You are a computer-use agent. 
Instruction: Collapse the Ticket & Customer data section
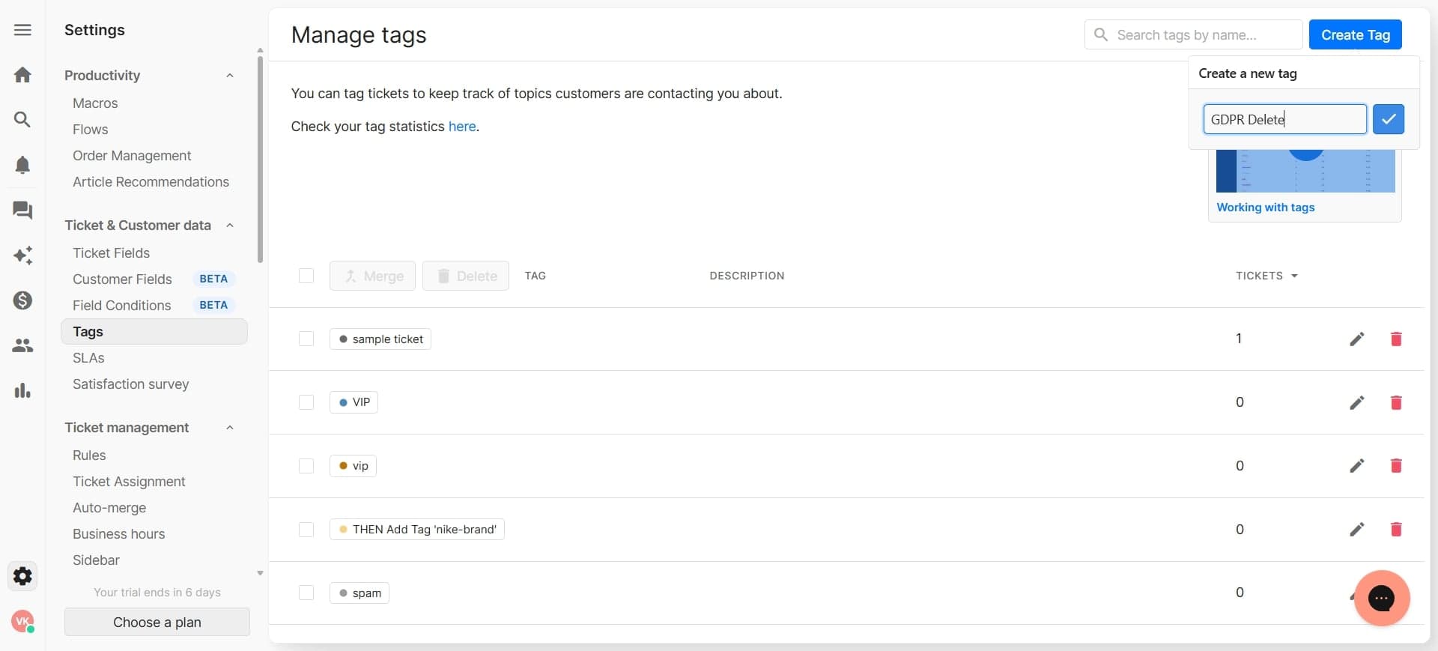click(230, 225)
